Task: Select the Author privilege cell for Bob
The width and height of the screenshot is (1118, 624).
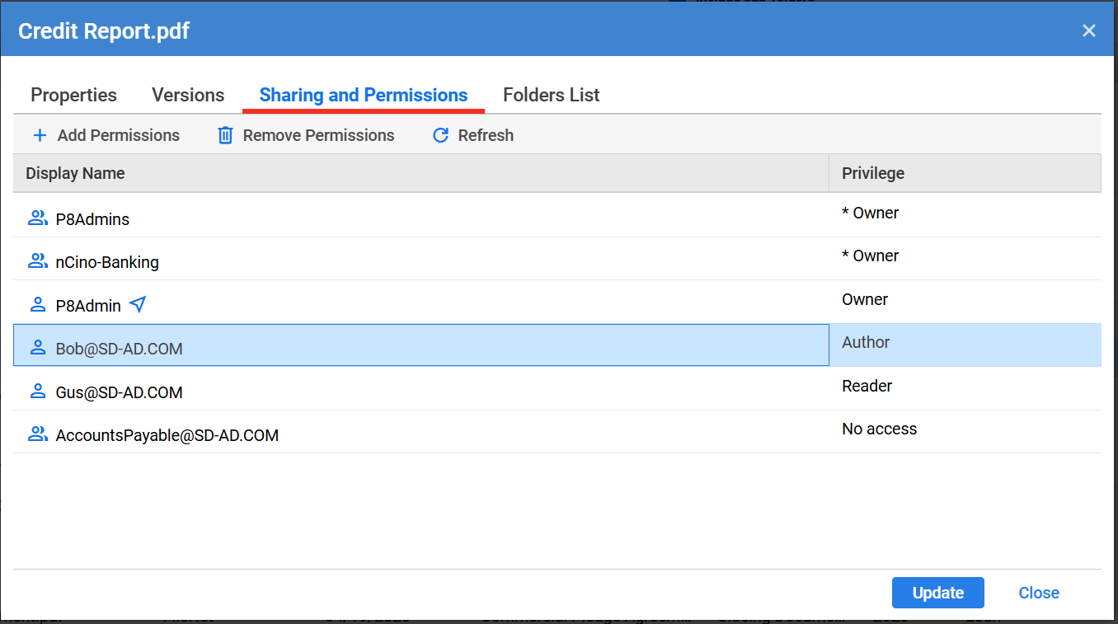Action: click(866, 343)
